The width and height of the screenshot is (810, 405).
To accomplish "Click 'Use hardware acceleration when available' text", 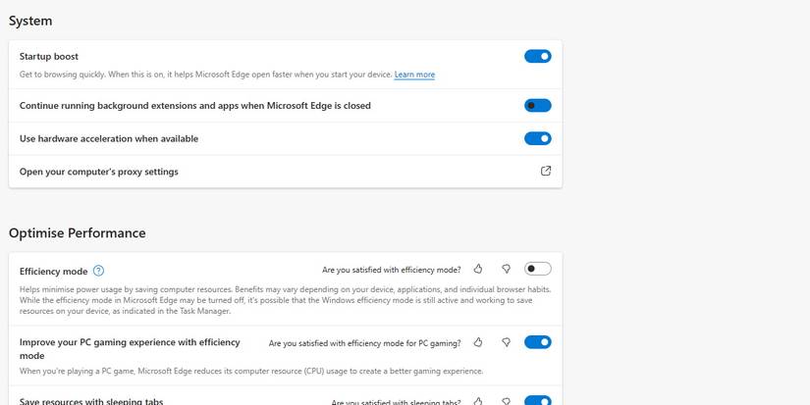I will pos(109,138).
